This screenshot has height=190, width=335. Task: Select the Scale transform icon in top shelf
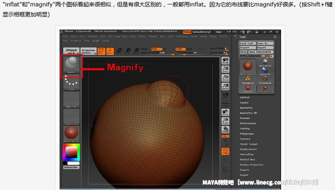tap(128, 51)
